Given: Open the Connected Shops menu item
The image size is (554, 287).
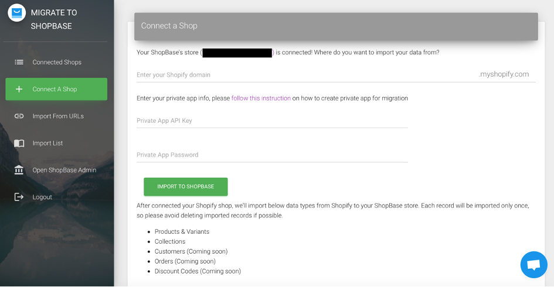Looking at the screenshot, I should pos(56,63).
